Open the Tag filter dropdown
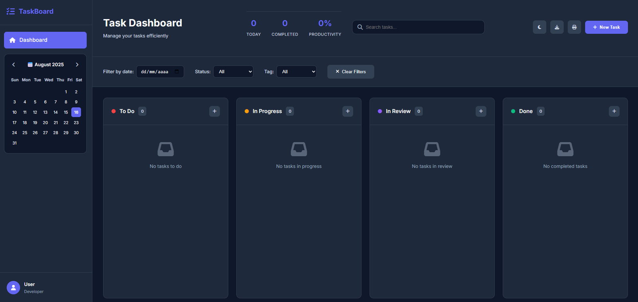This screenshot has width=638, height=302. pos(296,72)
